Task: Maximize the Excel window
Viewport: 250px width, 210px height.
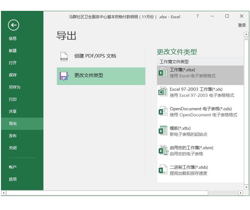Action: (227, 16)
